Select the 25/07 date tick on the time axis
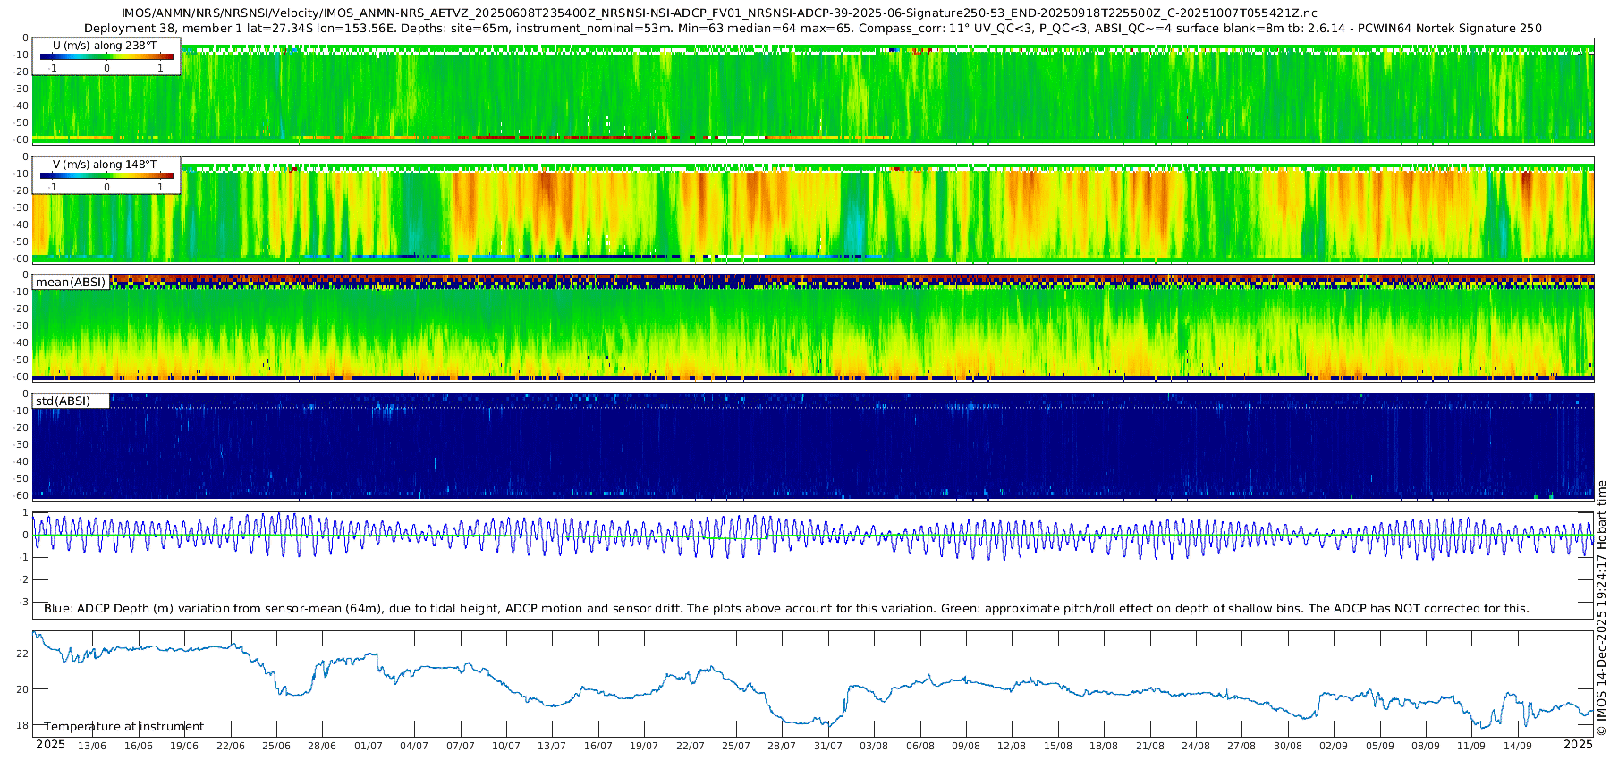This screenshot has height=760, width=1610. tap(735, 746)
